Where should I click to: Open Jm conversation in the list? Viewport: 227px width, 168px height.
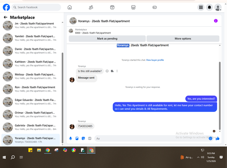coord(30,25)
